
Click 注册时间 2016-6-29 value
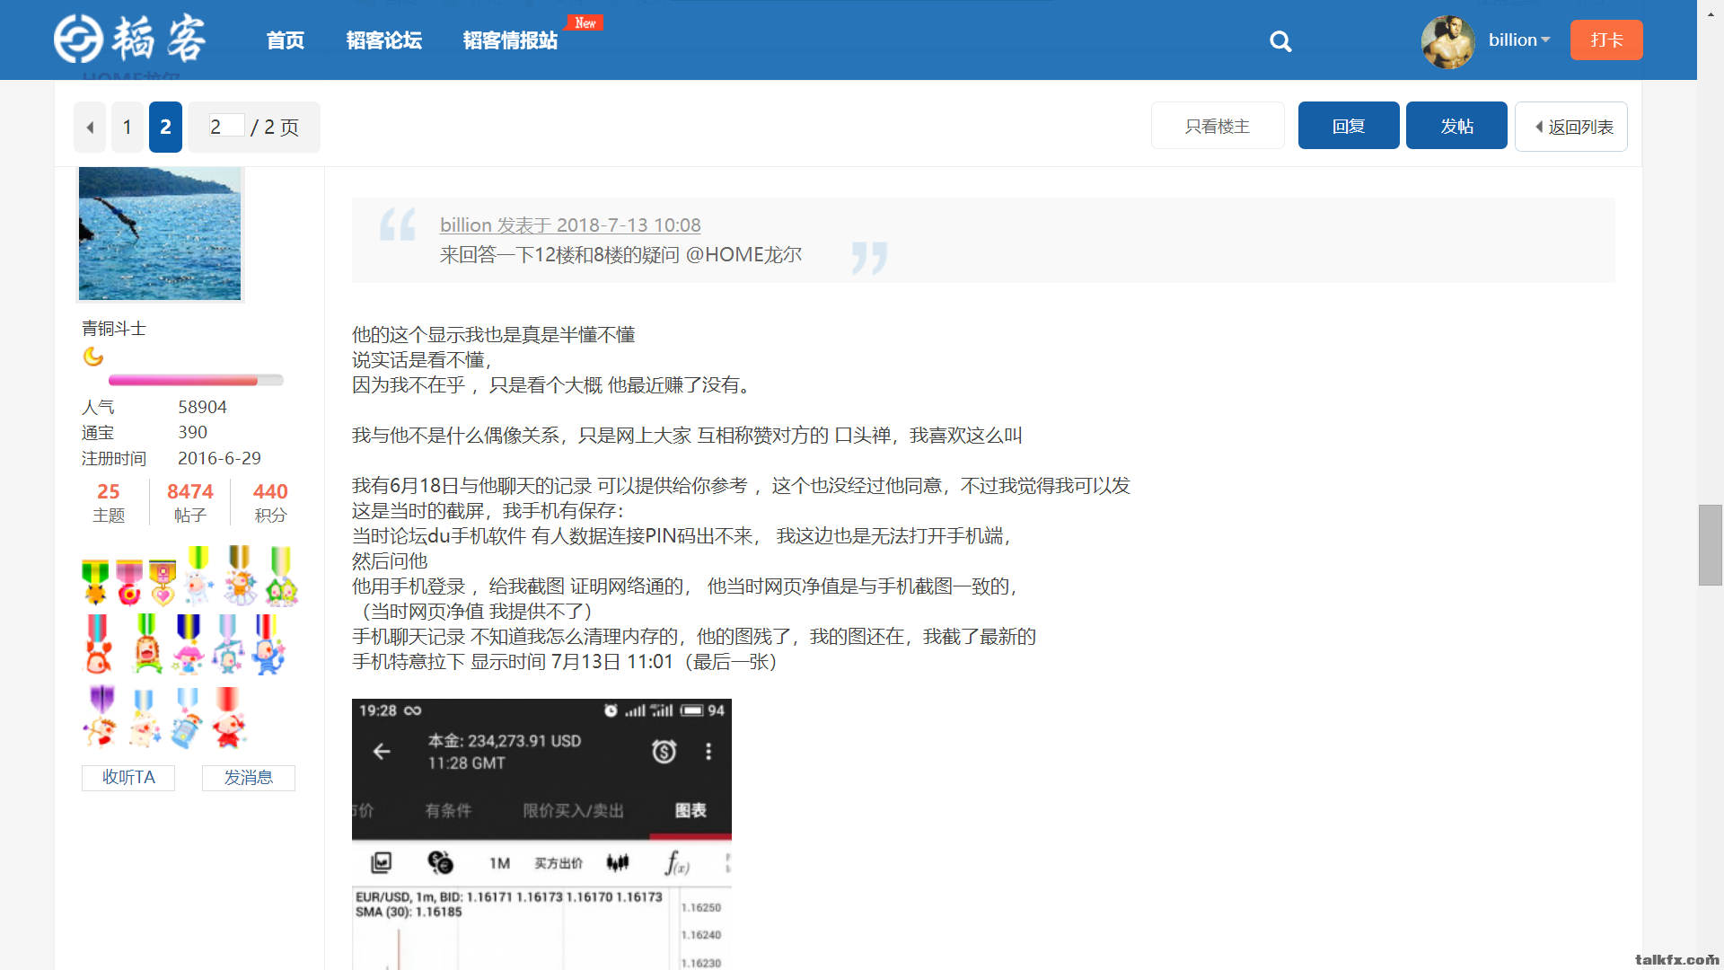point(219,458)
